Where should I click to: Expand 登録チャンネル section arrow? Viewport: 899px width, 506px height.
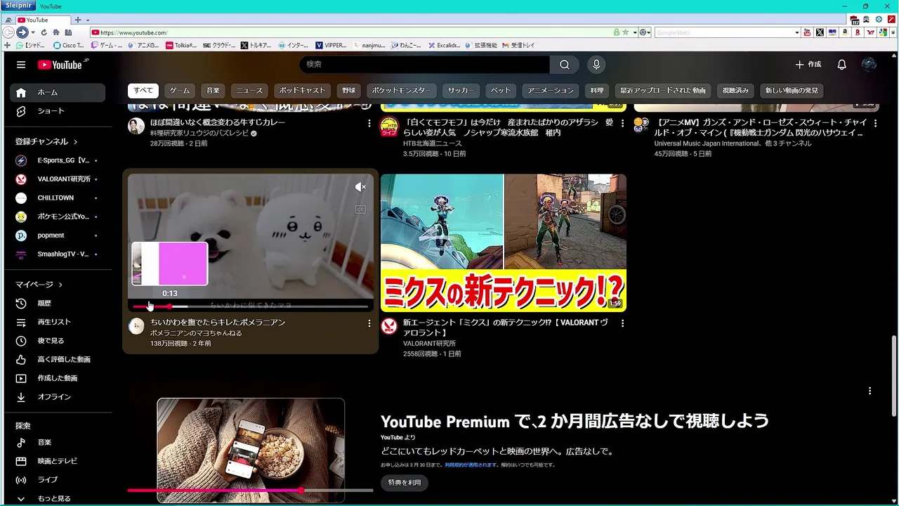[x=75, y=142]
